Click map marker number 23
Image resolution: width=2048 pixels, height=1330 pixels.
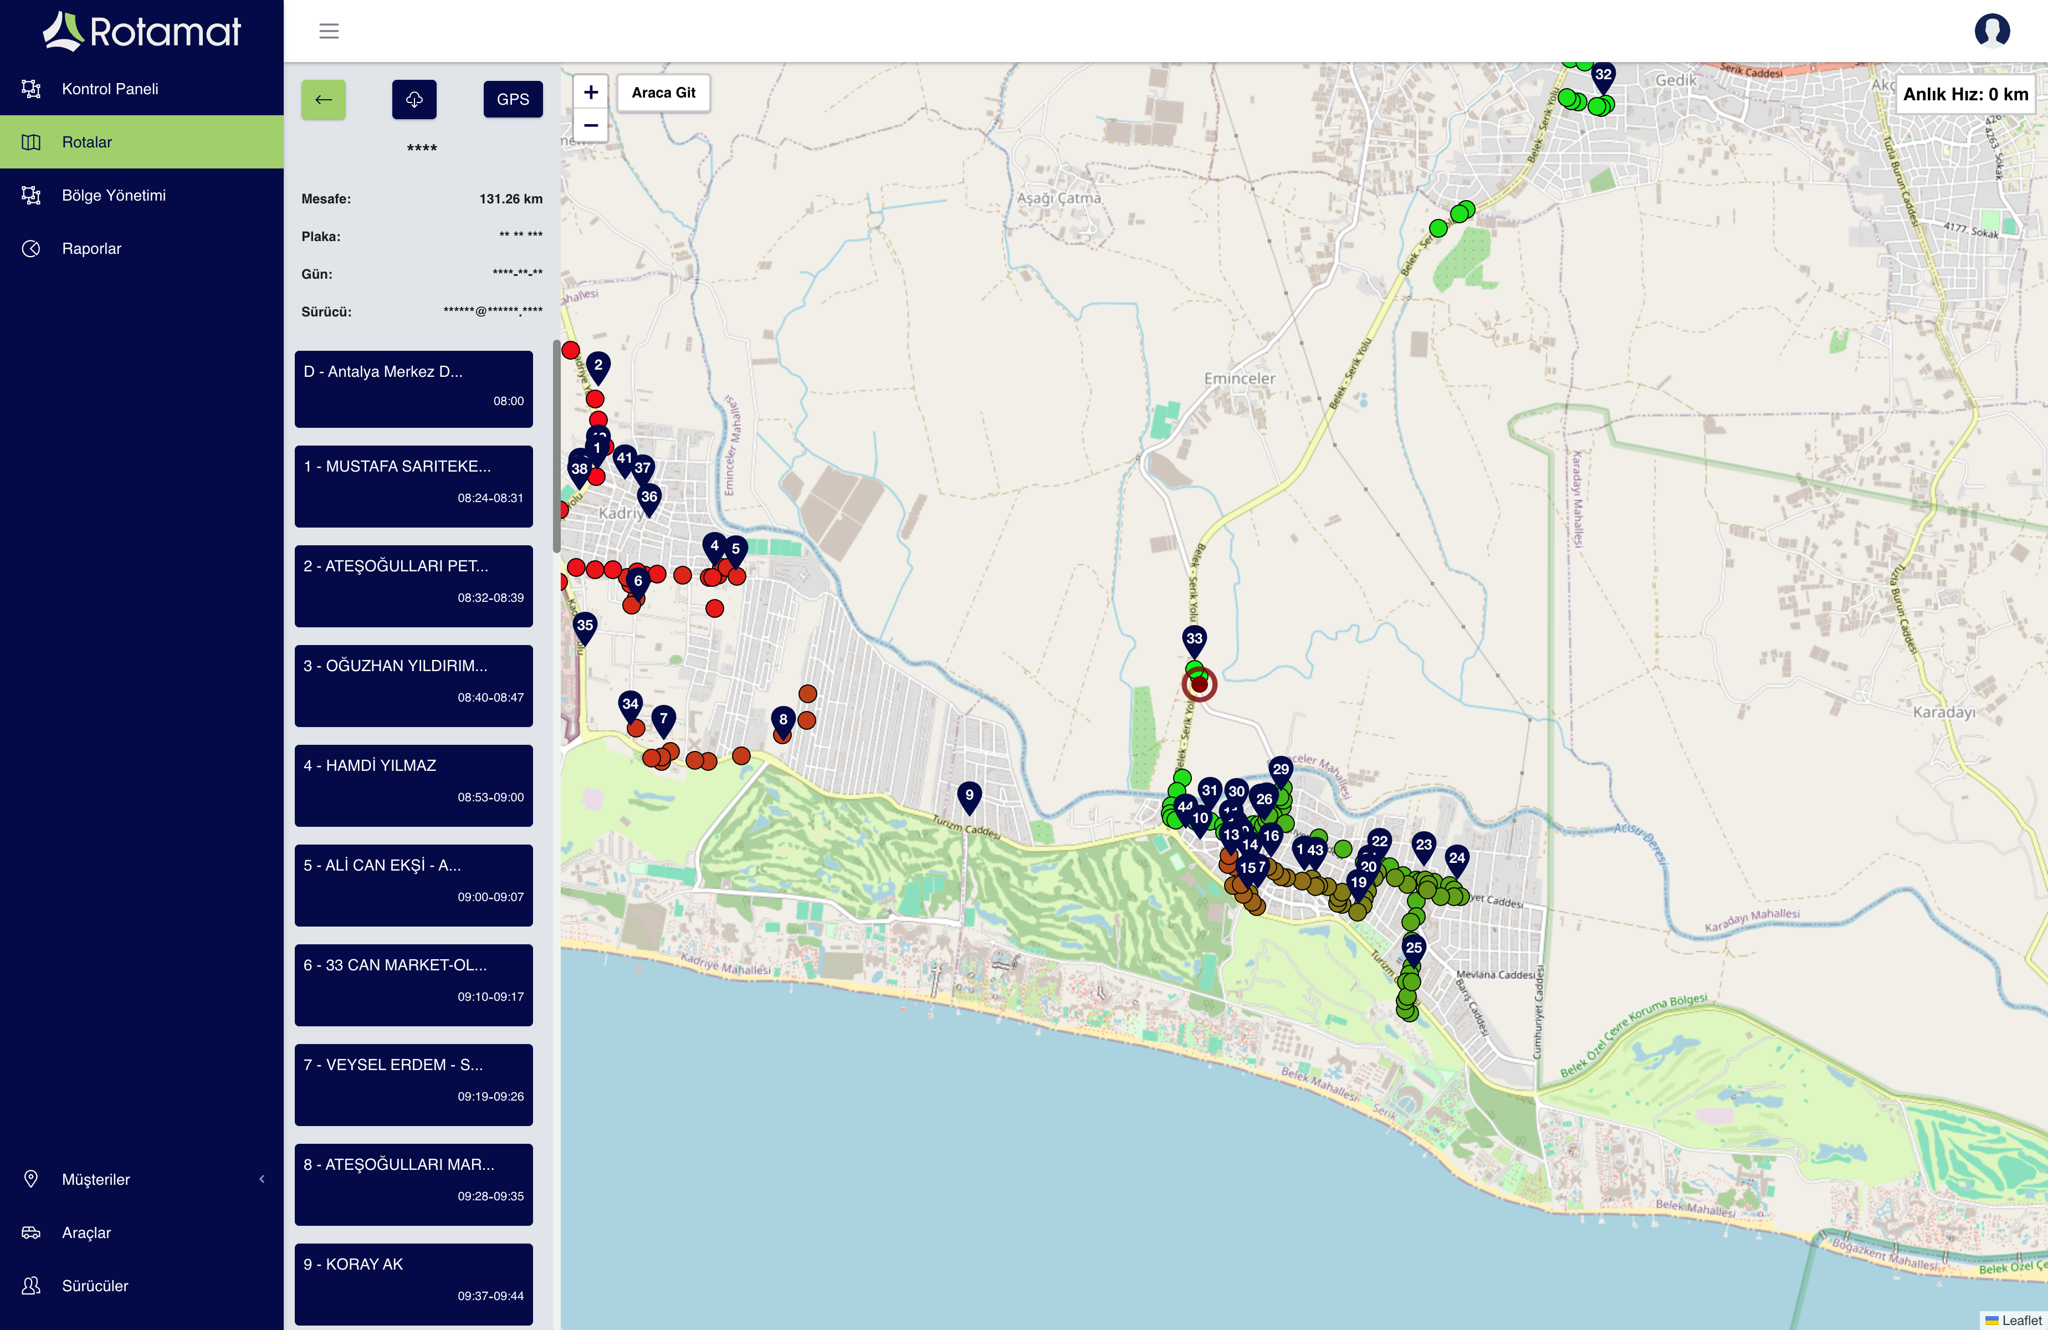point(1424,848)
